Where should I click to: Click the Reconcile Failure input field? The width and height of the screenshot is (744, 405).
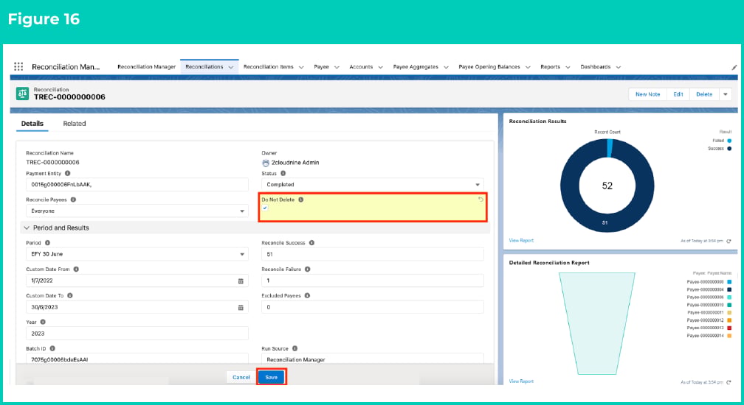(x=373, y=281)
